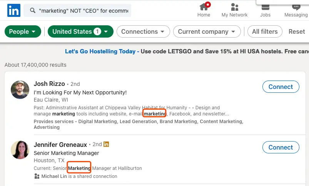Reset the search filters
The height and width of the screenshot is (186, 309).
pyautogui.click(x=297, y=31)
